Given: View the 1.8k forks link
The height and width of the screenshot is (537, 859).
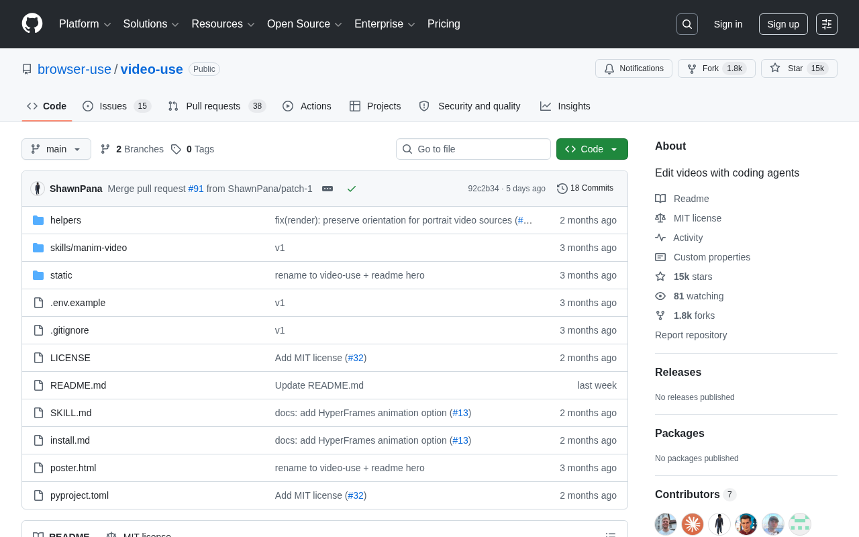Looking at the screenshot, I should pos(685,315).
